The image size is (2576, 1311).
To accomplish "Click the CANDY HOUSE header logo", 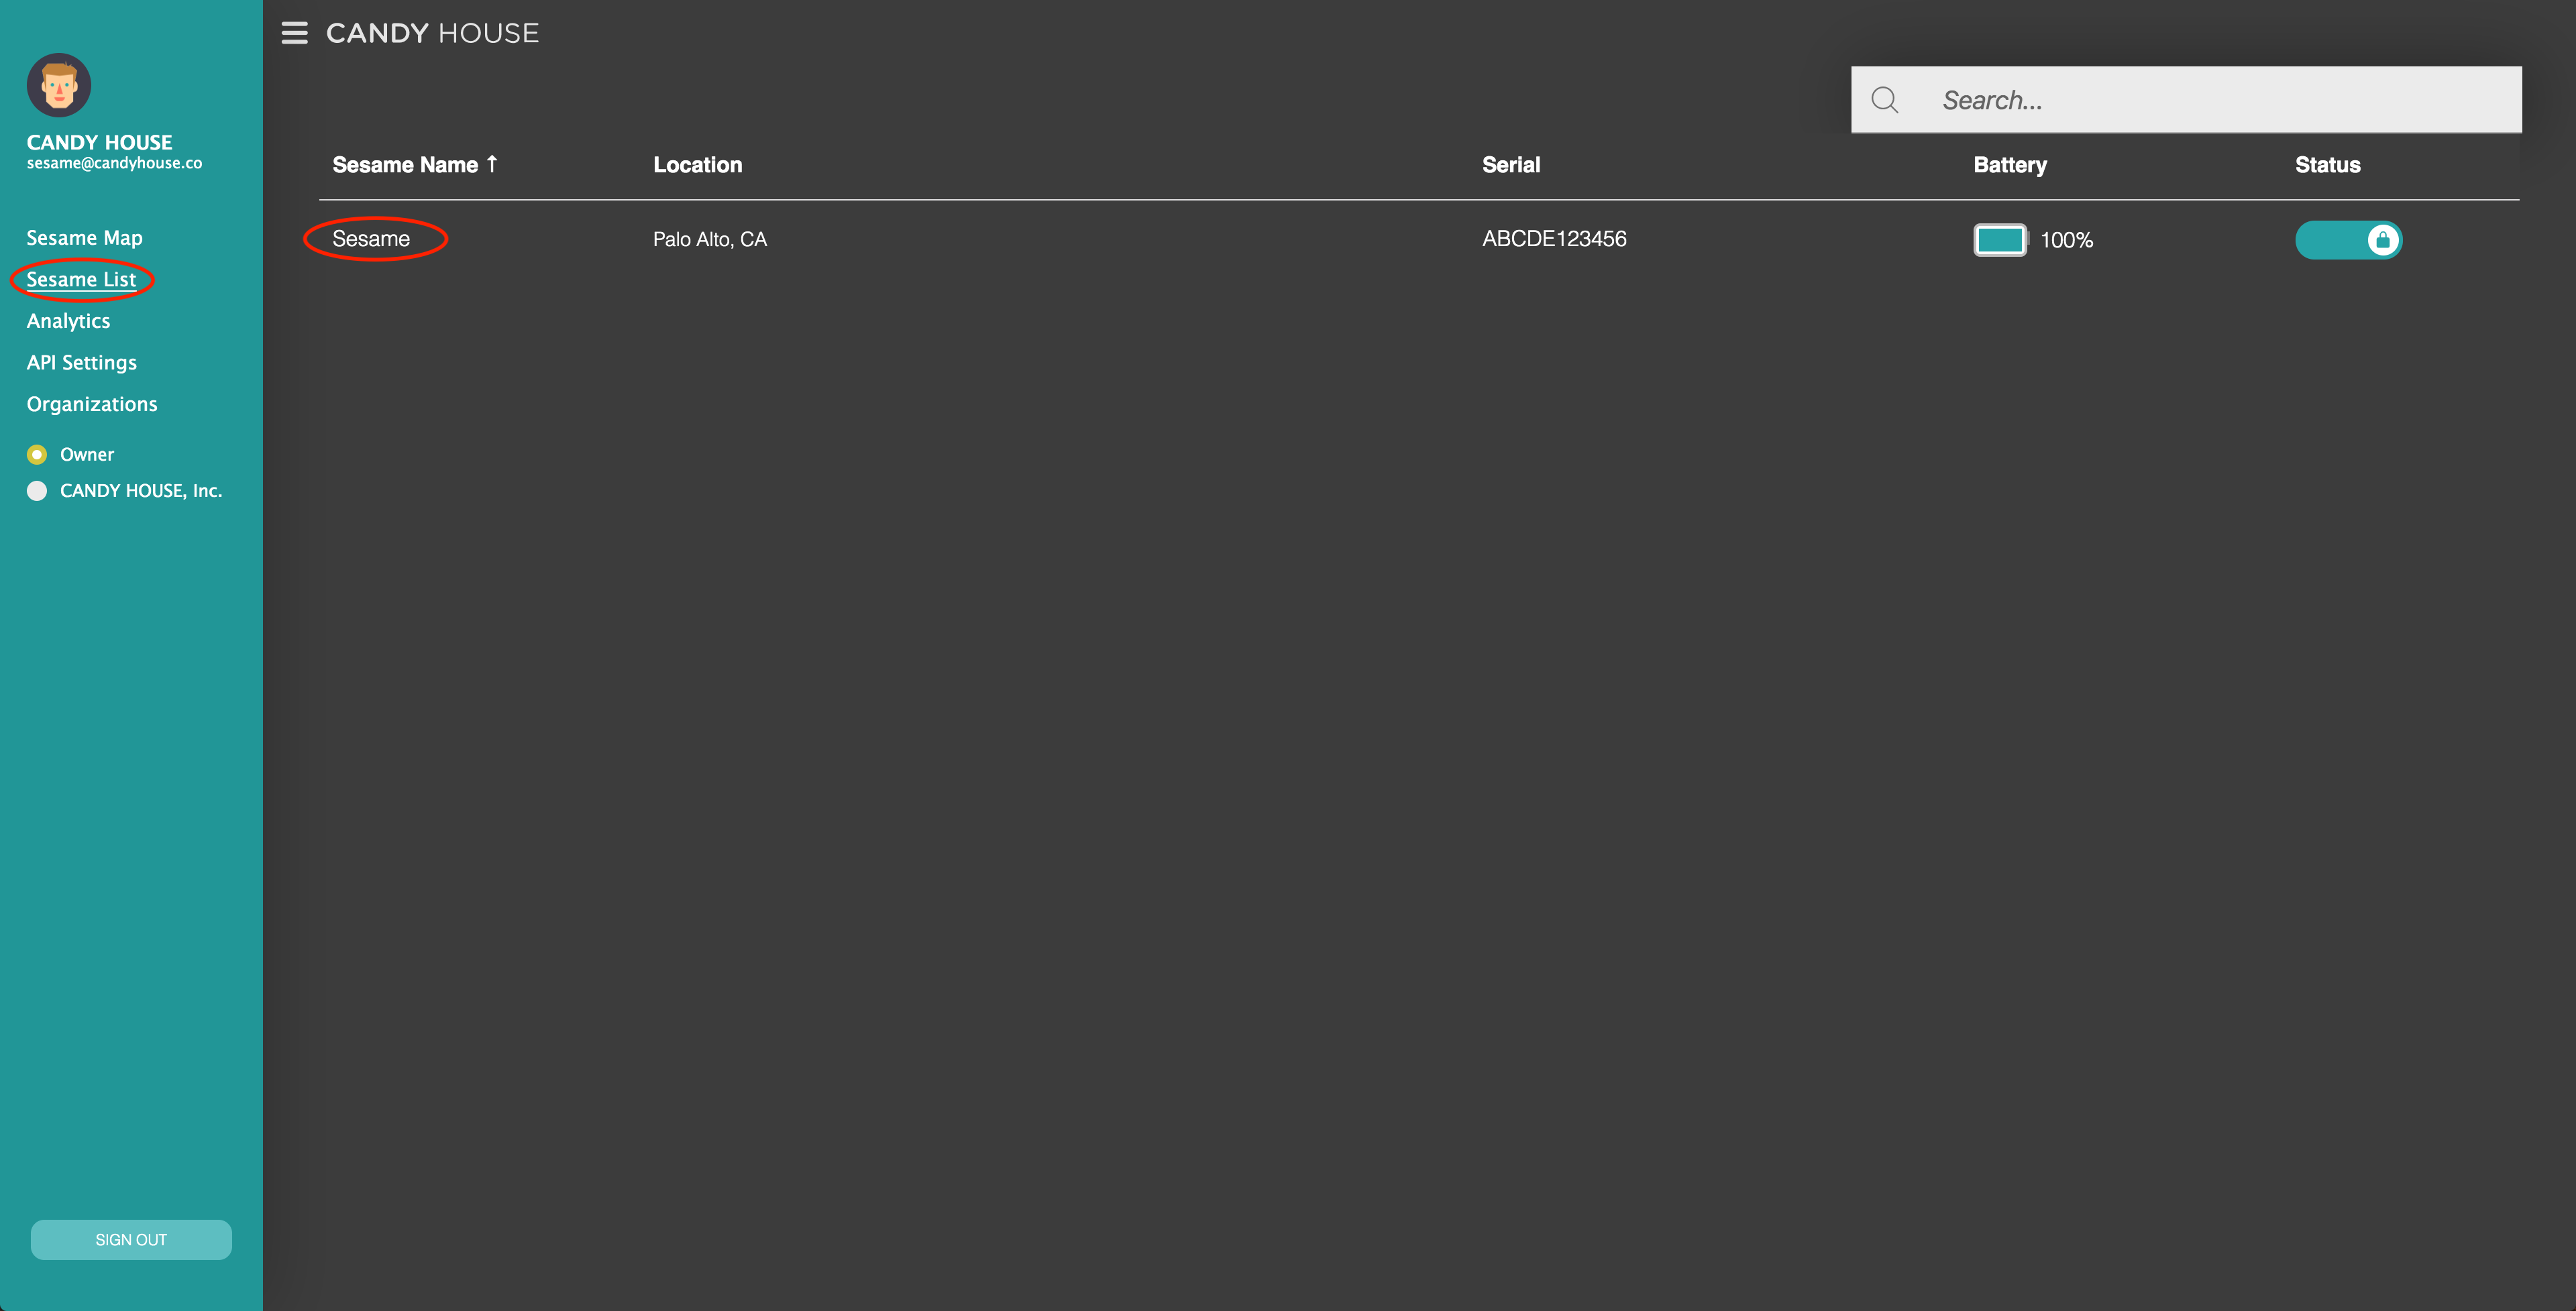I will click(x=432, y=33).
